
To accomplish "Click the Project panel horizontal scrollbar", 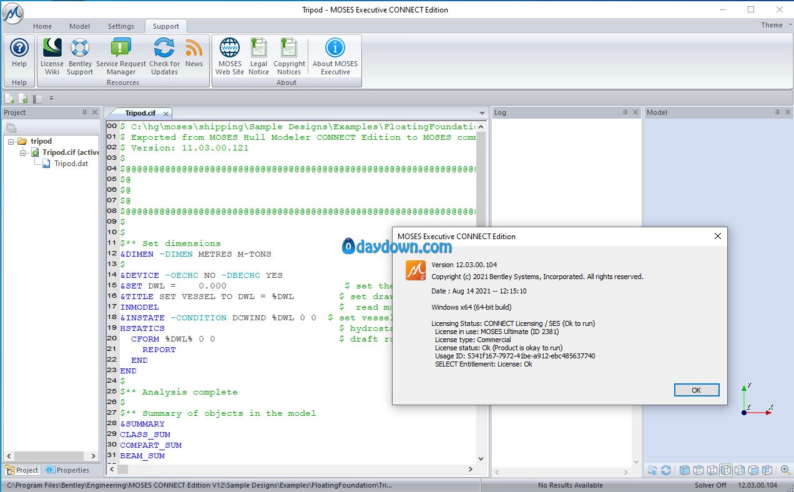I will tap(50, 456).
